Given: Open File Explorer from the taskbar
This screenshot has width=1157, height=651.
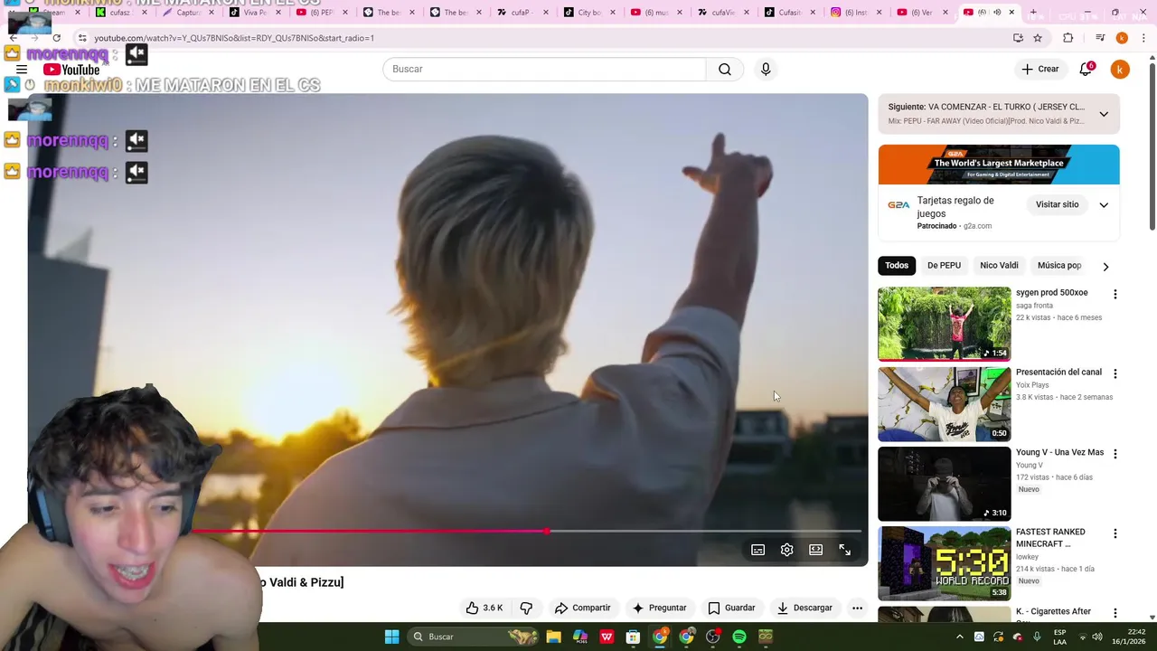Looking at the screenshot, I should coord(554,637).
